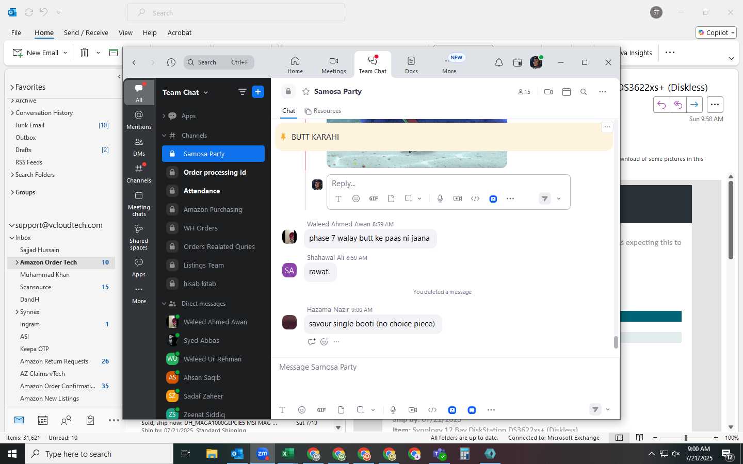Open Outlook Send / Receive tab
Screen dimensions: 743x464
tap(86, 32)
